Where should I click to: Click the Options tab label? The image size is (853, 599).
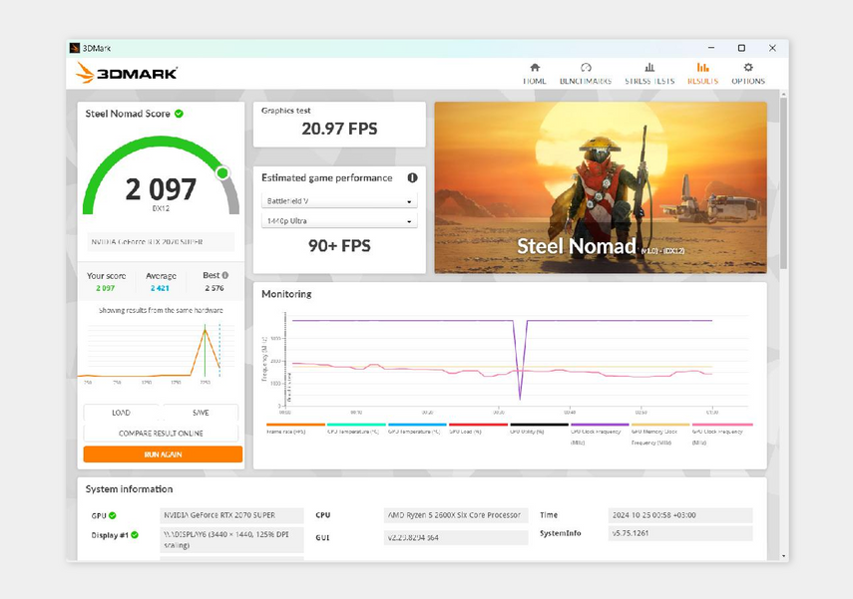748,81
